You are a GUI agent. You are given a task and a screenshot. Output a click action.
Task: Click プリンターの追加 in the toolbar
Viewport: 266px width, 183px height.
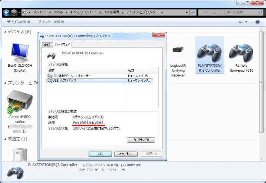pos(51,22)
